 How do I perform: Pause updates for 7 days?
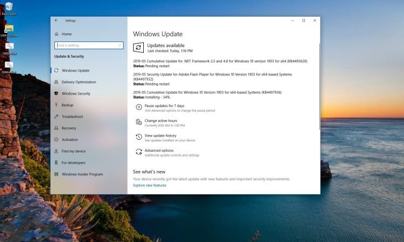[x=164, y=106]
